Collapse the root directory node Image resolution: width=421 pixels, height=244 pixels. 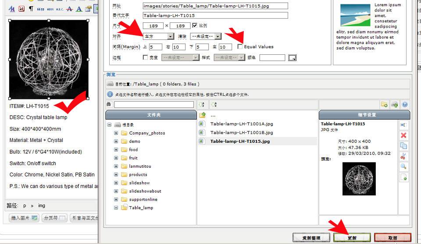pyautogui.click(x=109, y=125)
